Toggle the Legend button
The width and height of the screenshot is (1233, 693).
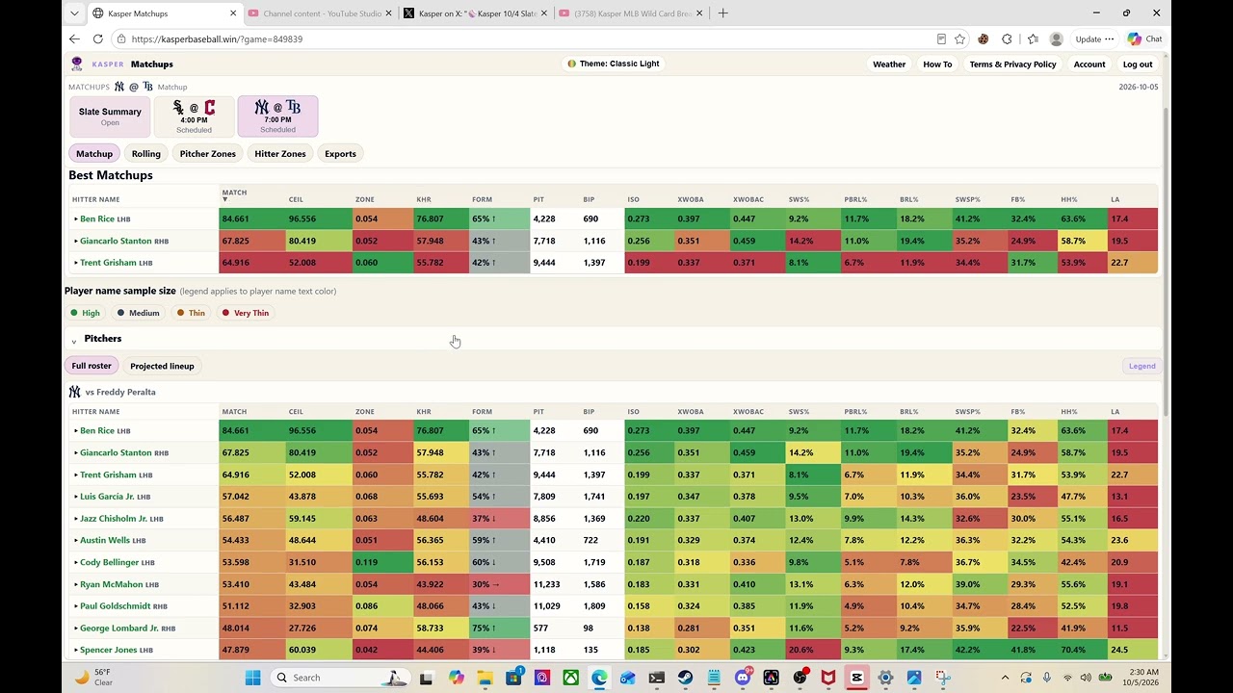pyautogui.click(x=1141, y=366)
